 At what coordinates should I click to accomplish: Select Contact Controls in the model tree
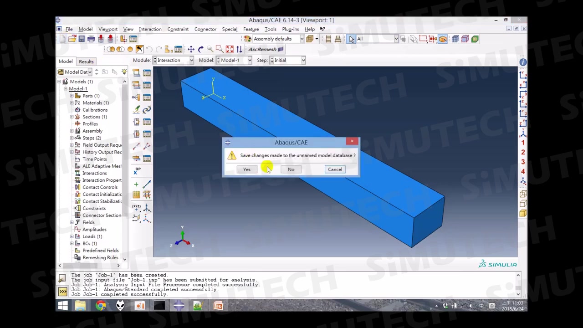point(100,187)
